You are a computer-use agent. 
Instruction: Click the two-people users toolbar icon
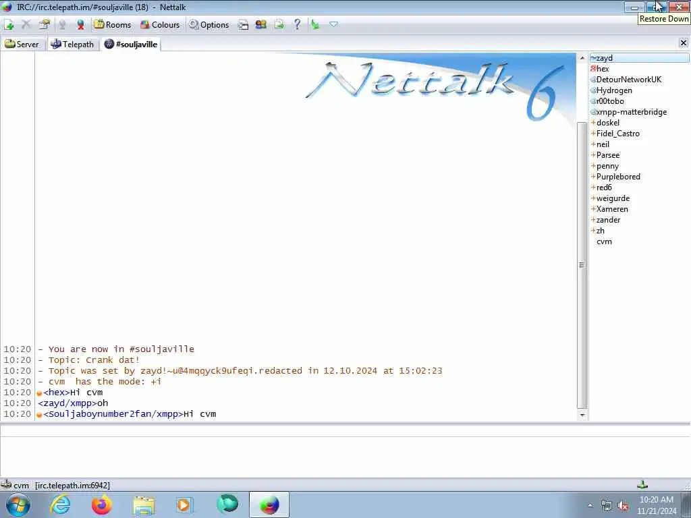[261, 25]
